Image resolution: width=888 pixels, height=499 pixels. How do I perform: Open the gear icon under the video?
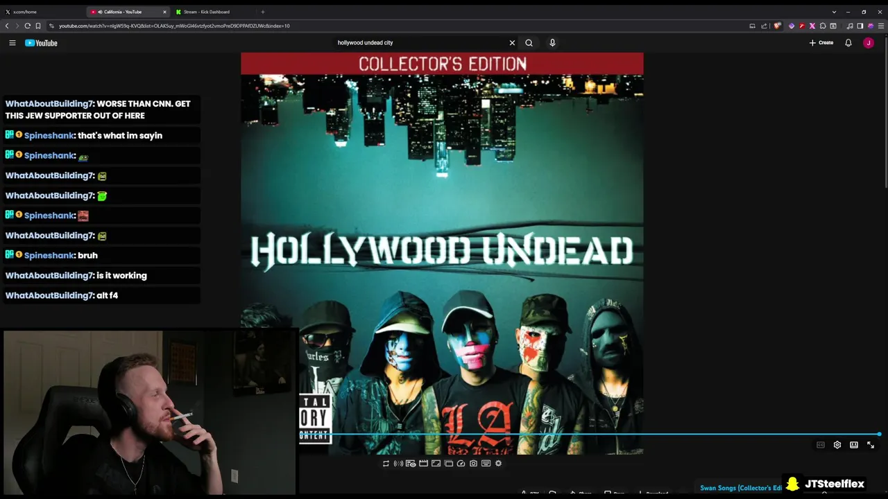tap(498, 464)
